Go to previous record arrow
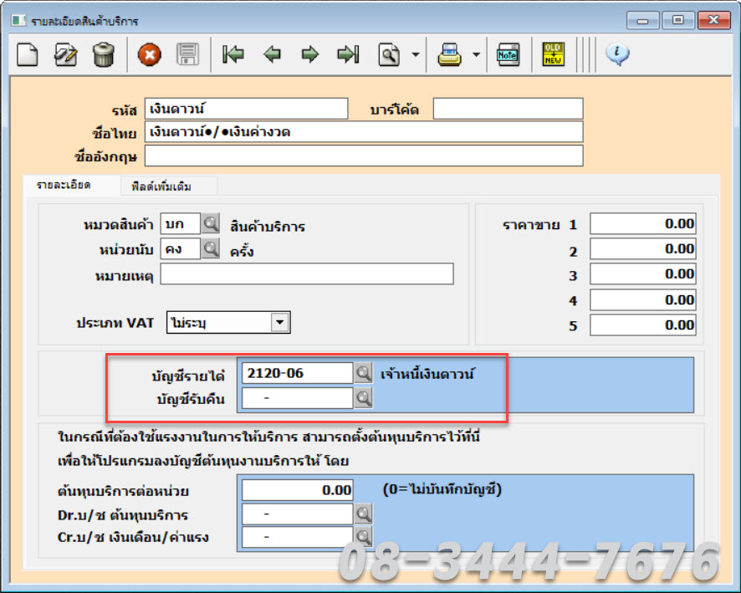Viewport: 741px width, 593px height. [272, 54]
